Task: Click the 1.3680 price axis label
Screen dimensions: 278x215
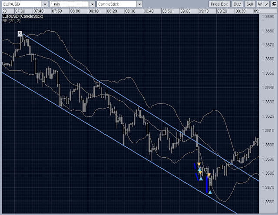Action: point(268,31)
